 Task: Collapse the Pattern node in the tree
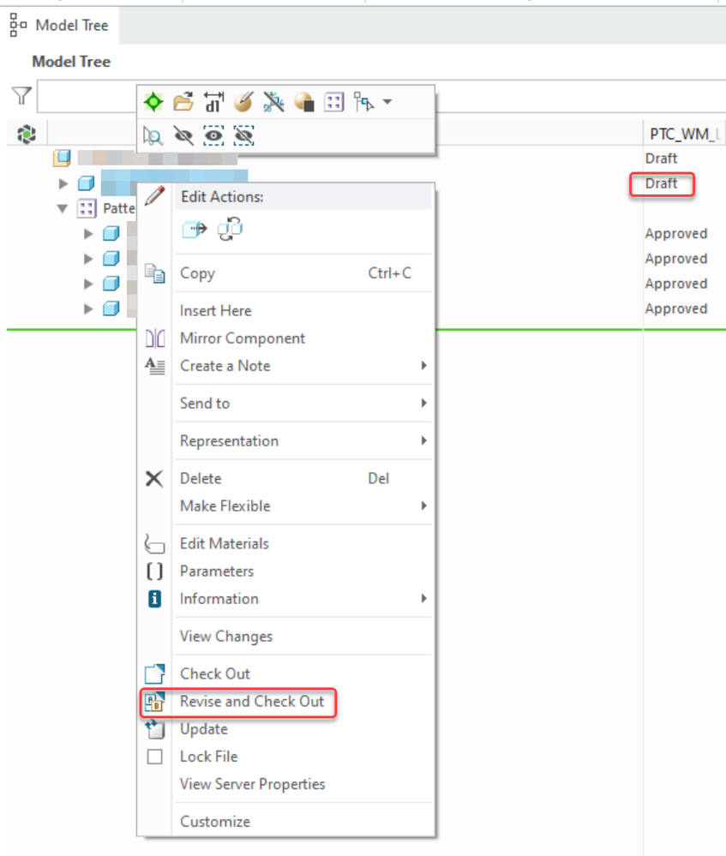pos(63,208)
